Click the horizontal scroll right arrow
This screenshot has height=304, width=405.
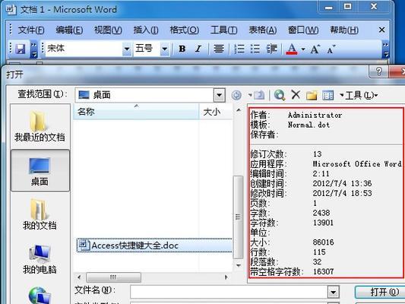(226, 277)
